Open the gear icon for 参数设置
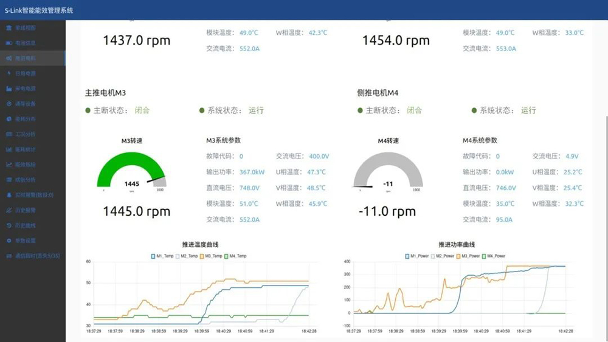The width and height of the screenshot is (608, 342). click(x=9, y=241)
